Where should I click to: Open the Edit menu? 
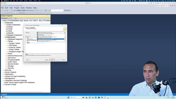(7, 8)
